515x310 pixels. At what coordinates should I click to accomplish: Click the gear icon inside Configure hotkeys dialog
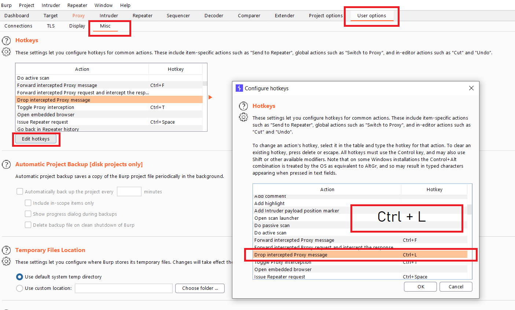tap(243, 117)
